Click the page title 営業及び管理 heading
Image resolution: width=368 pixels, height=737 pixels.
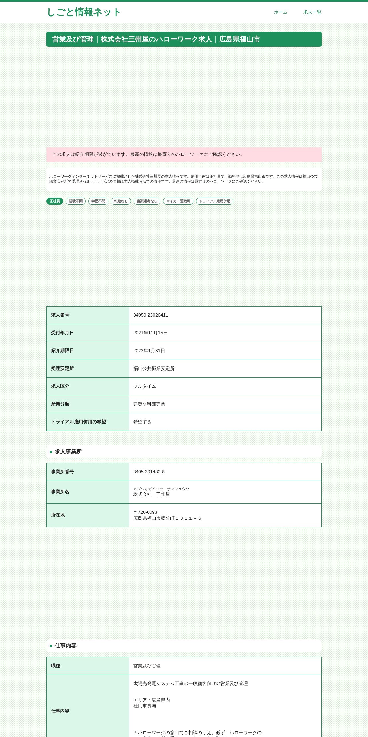coord(184,39)
